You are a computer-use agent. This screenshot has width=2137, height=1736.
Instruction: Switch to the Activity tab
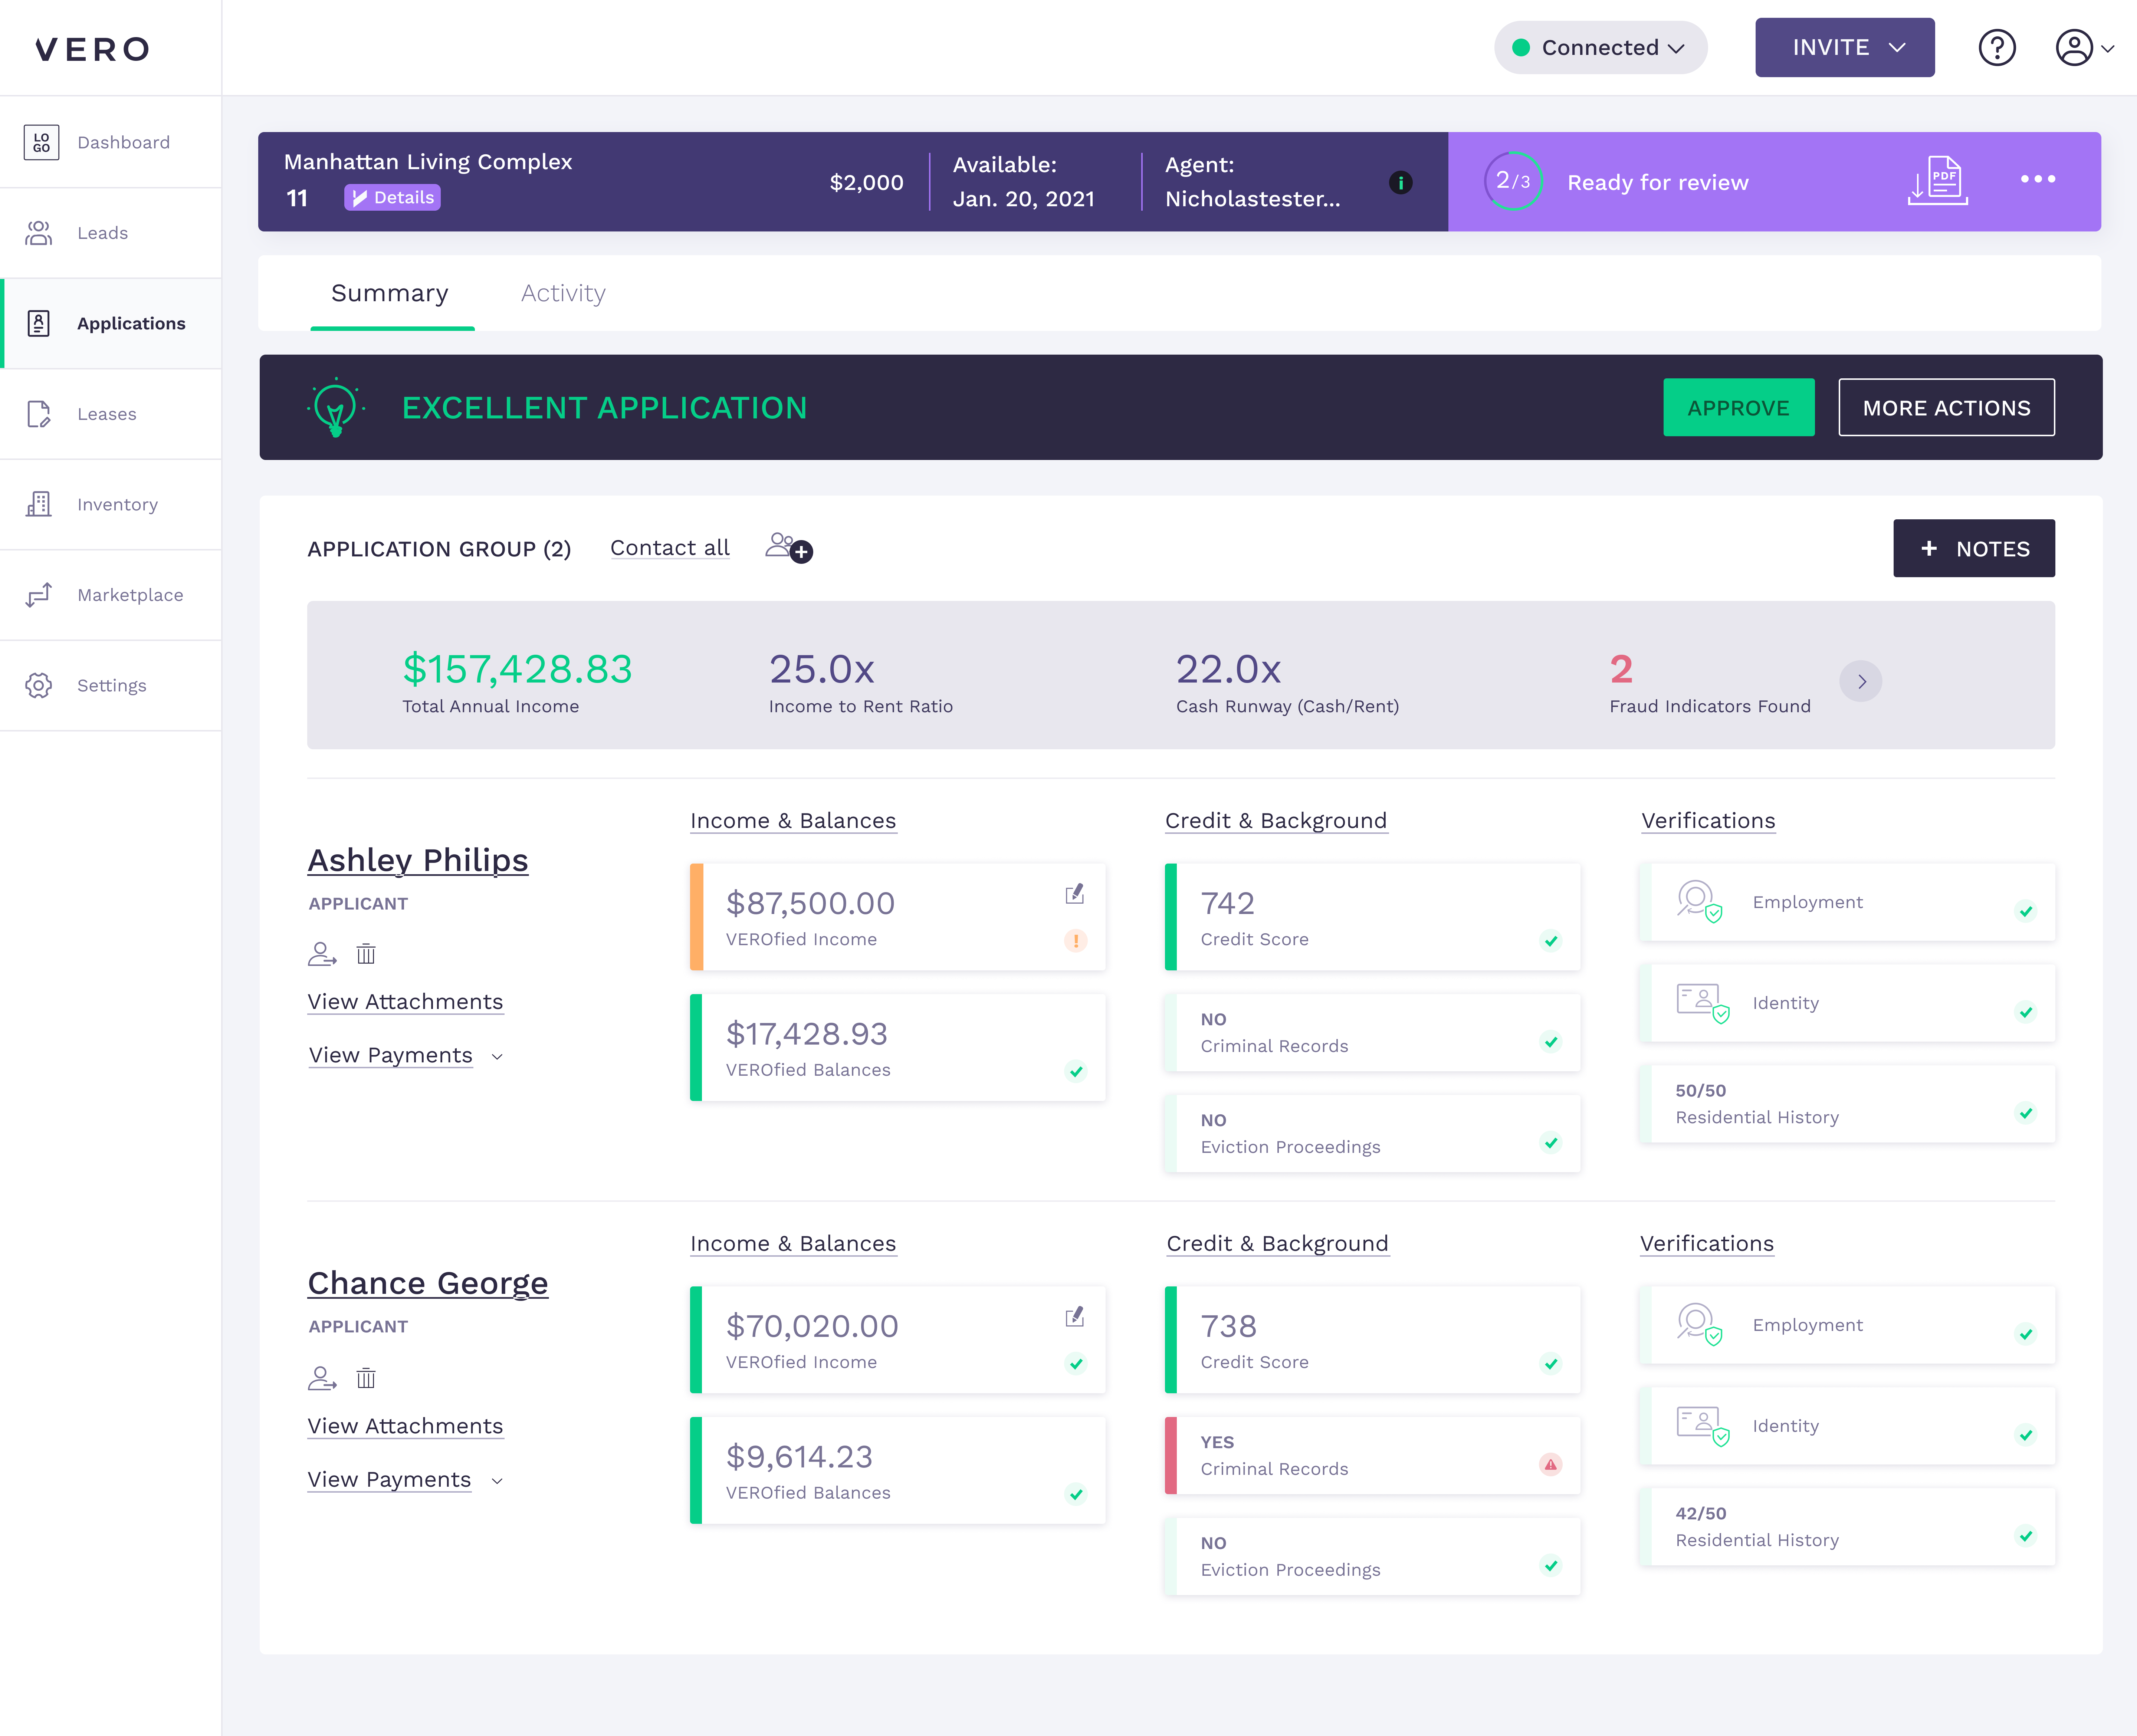563,293
